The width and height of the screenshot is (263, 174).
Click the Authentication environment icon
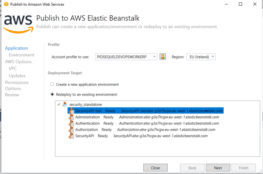(71, 123)
